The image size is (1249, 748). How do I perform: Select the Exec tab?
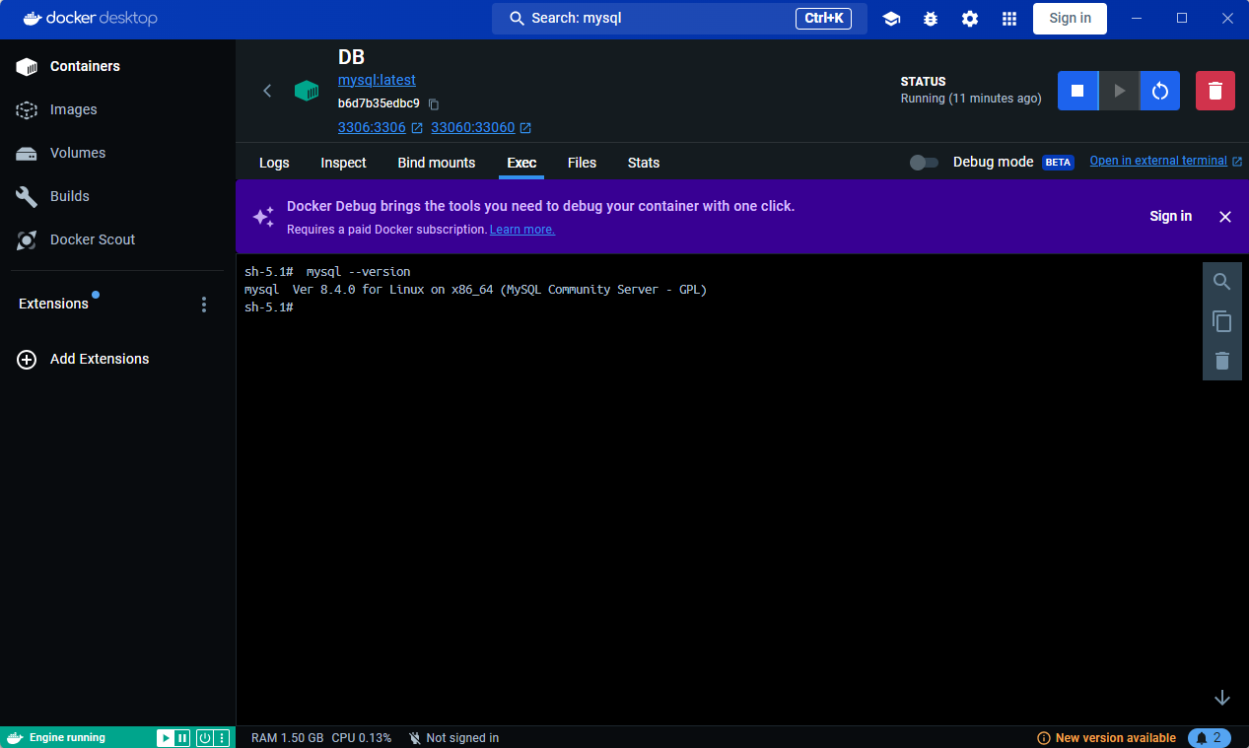[521, 163]
